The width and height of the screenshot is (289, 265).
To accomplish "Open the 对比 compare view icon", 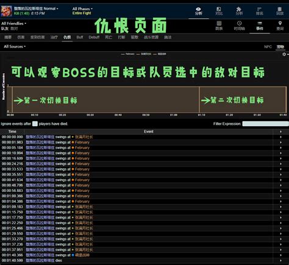I will coord(219,11).
